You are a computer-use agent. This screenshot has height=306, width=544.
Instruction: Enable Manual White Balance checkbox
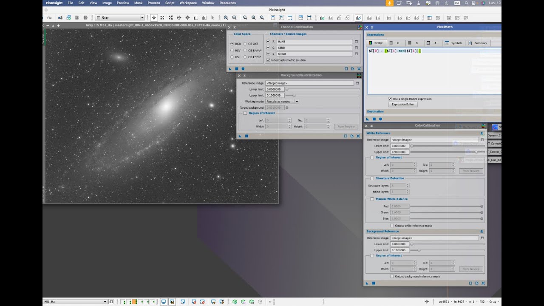pos(372,199)
